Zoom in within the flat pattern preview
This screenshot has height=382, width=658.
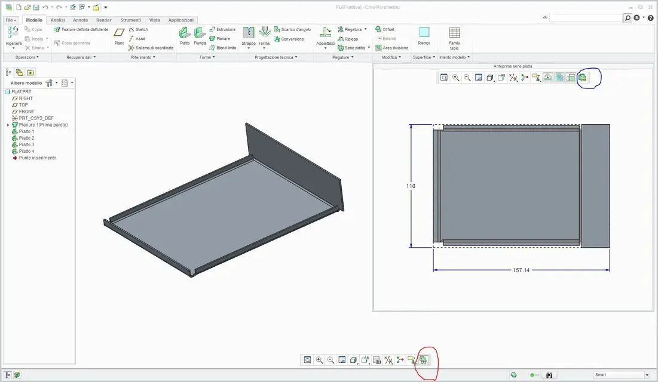coord(456,77)
